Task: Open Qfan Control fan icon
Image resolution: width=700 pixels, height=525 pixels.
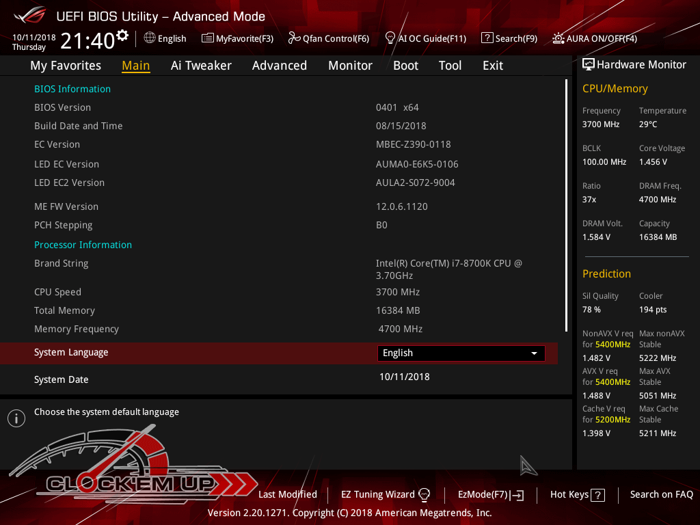Action: click(294, 38)
